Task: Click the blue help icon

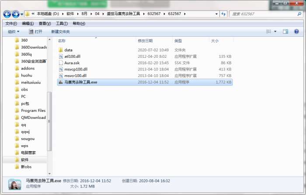Action: pyautogui.click(x=296, y=31)
